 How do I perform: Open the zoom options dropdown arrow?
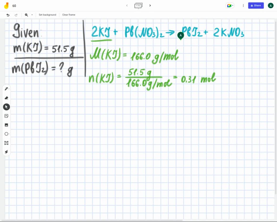pyautogui.click(x=32, y=15)
